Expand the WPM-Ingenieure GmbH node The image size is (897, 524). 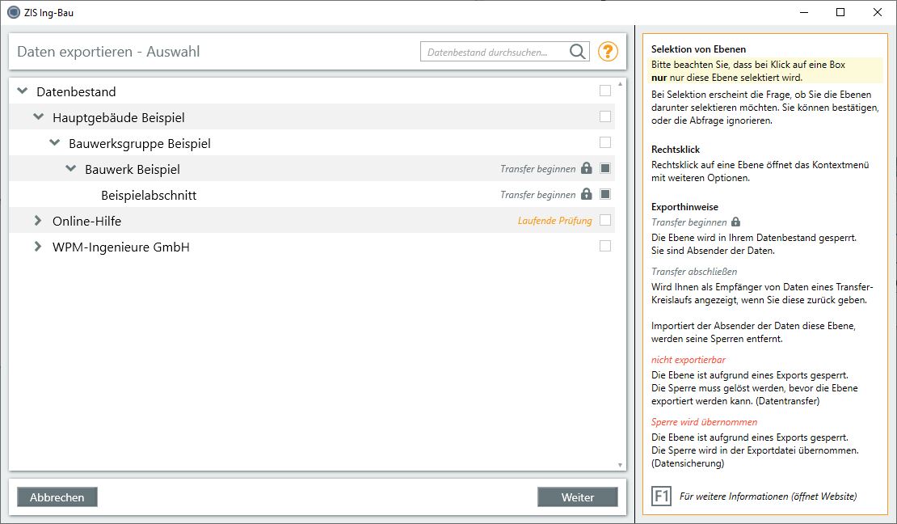[38, 247]
